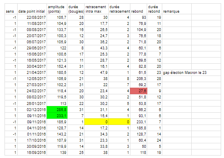Select the date cell 27/03/2017

(32, 85)
